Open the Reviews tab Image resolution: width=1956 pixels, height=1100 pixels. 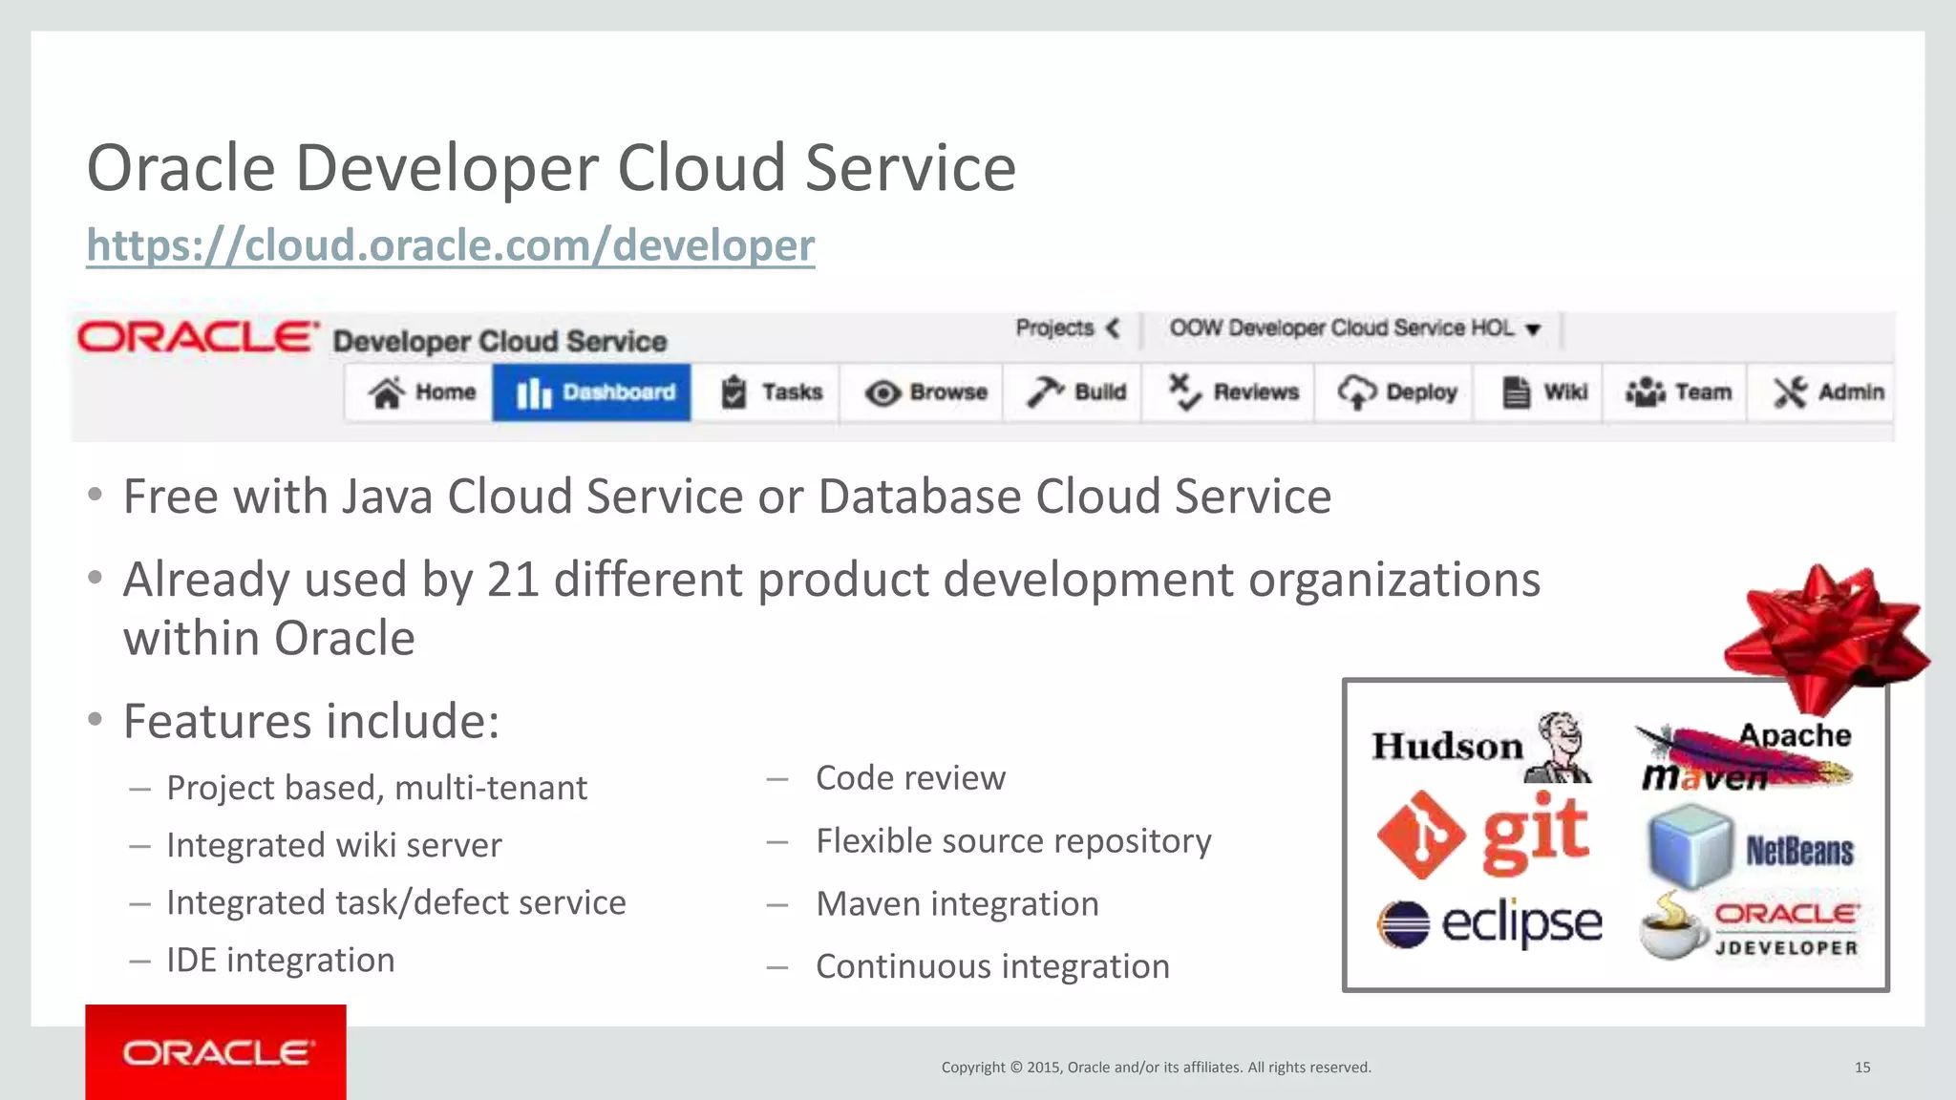click(x=1229, y=392)
